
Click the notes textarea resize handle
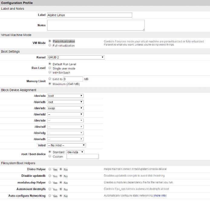coord(143,30)
